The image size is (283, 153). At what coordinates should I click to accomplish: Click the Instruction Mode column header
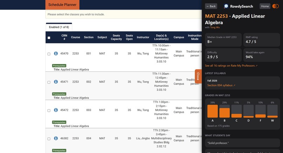pyautogui.click(x=195, y=37)
